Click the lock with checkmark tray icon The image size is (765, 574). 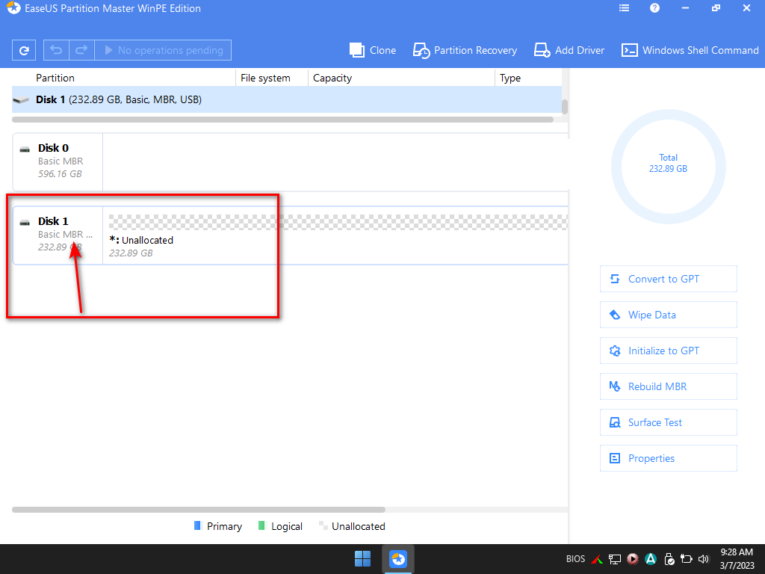click(669, 559)
